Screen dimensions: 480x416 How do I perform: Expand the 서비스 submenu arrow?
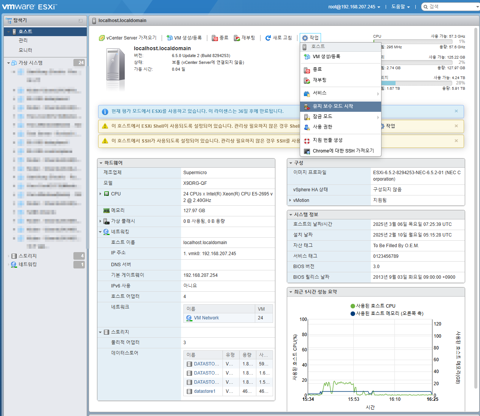378,94
